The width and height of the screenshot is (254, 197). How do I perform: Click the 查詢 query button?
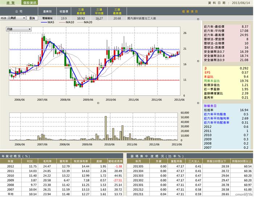32,18
